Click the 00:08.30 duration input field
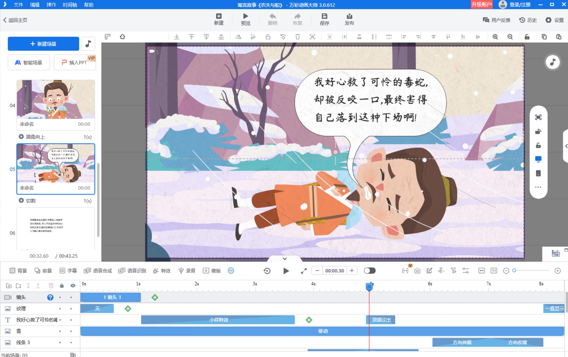Image resolution: width=568 pixels, height=357 pixels. (x=335, y=271)
